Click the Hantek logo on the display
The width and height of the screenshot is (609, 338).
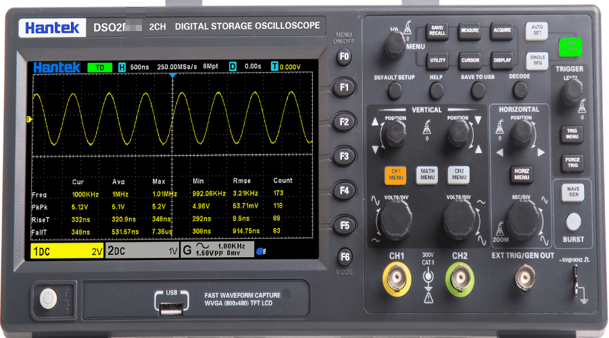coord(57,67)
